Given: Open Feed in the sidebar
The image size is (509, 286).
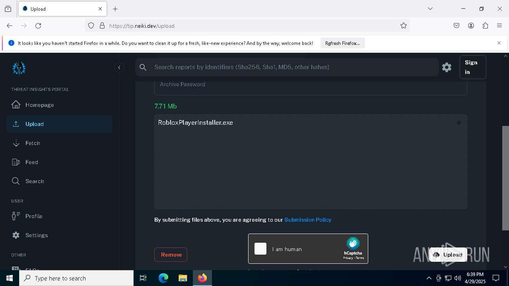Looking at the screenshot, I should click(x=59, y=162).
